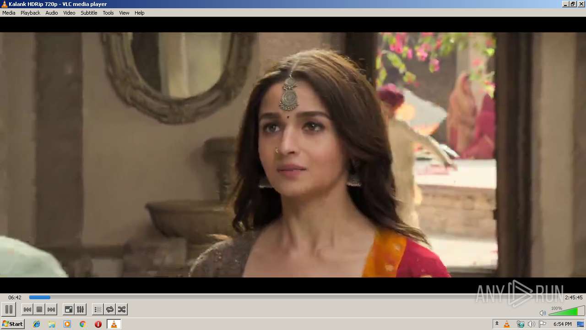Open network status tray icon
This screenshot has width=586, height=330.
point(520,324)
